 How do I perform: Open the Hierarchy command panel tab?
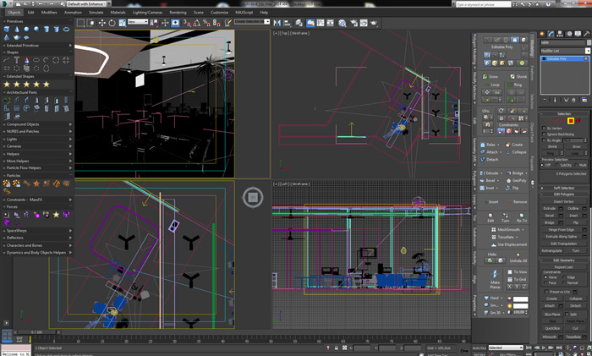click(x=560, y=34)
